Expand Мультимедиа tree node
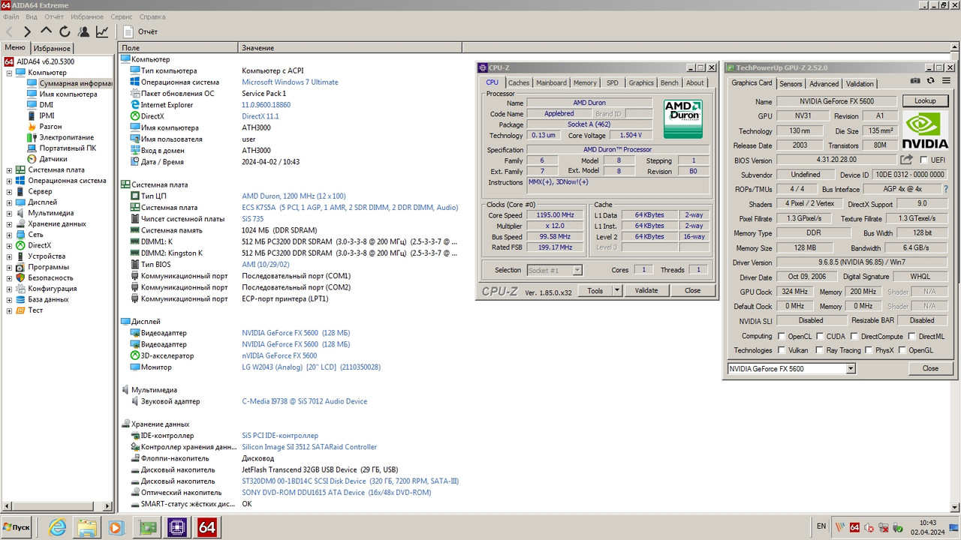Screen dimensions: 961x540 (9, 213)
